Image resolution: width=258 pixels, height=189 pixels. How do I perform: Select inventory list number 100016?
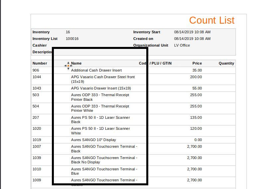[x=72, y=39]
